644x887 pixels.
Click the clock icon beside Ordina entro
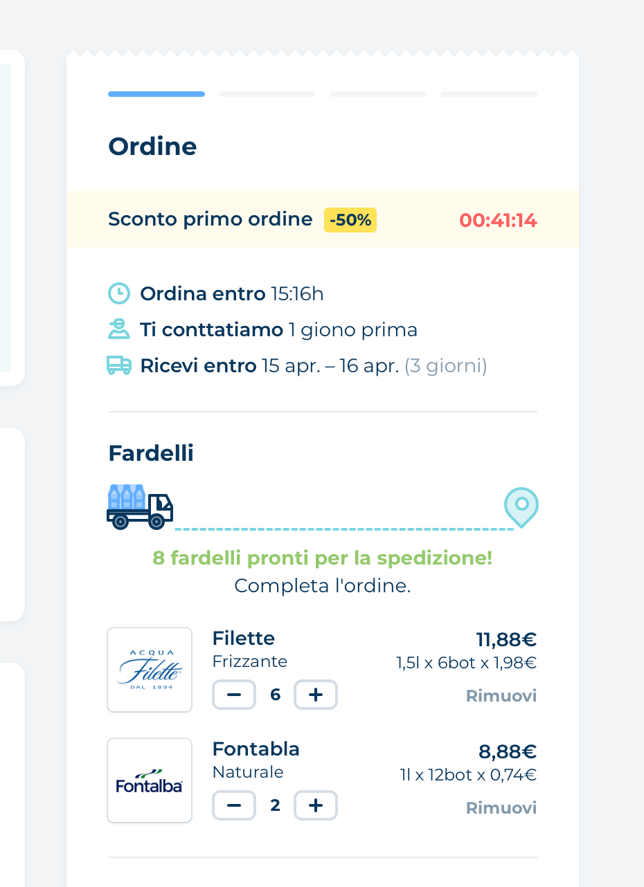click(x=119, y=293)
